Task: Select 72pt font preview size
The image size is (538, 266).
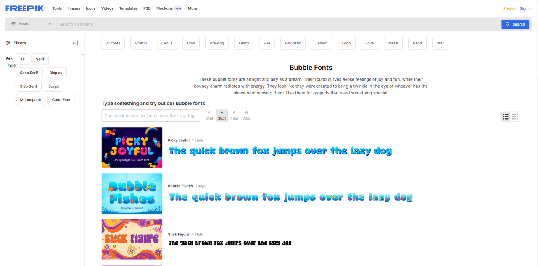Action: (246, 115)
